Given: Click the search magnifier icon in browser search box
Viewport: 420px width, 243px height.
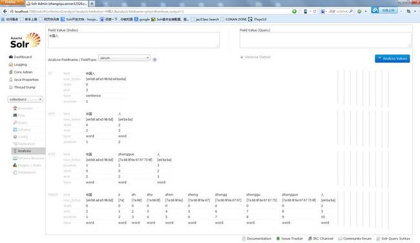Looking at the screenshot, I should pyautogui.click(x=351, y=12).
